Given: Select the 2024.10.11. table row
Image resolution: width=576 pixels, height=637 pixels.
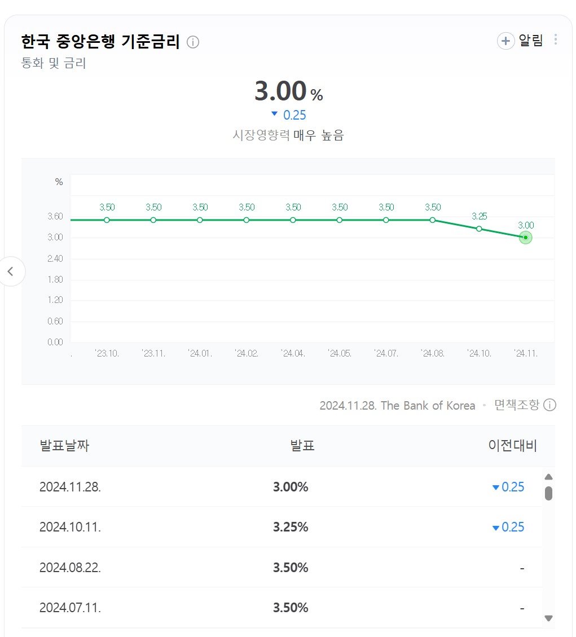Looking at the screenshot, I should point(282,527).
